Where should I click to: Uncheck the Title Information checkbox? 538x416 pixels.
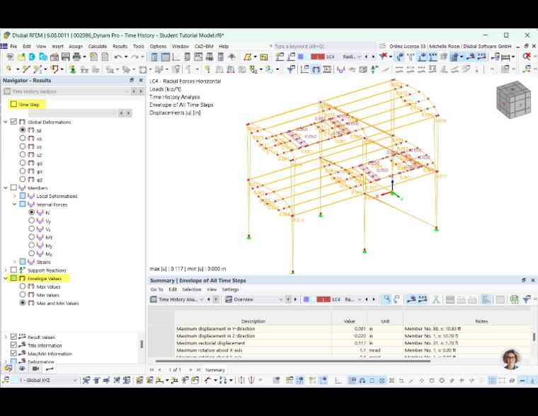coord(13,345)
